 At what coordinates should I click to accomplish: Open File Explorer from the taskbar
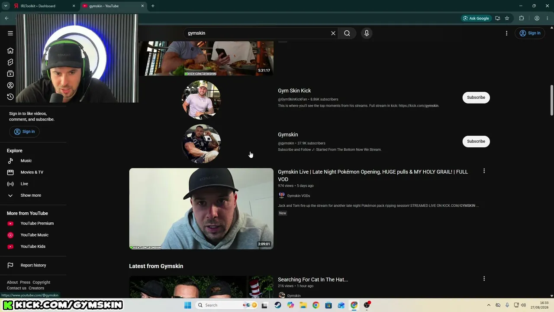303,305
